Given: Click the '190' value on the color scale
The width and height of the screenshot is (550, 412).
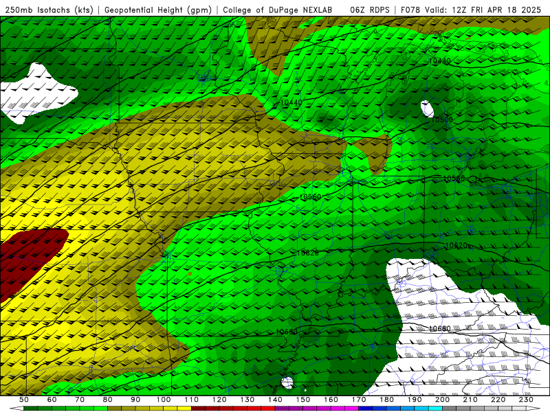Looking at the screenshot, I should coord(415,400).
